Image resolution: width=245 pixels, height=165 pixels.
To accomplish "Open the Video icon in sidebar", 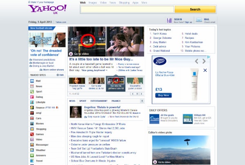I will coord(32,139).
